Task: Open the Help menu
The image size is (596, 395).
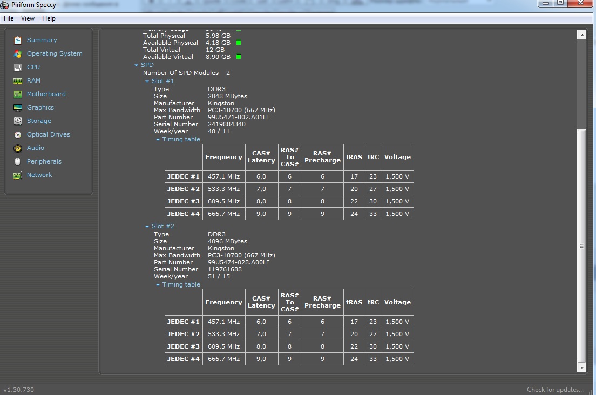Action: point(49,18)
